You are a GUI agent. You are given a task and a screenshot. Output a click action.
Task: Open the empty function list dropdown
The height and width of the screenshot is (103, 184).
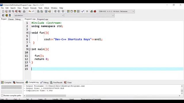pos(89,15)
